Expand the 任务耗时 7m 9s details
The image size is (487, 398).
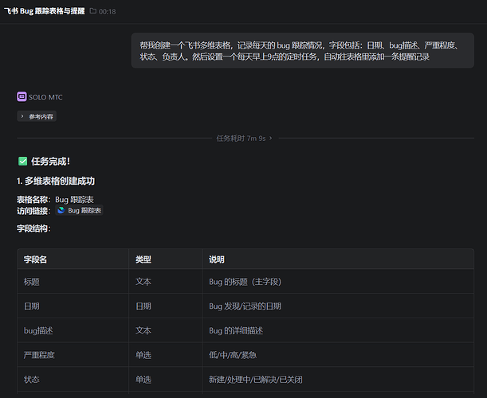tap(244, 138)
